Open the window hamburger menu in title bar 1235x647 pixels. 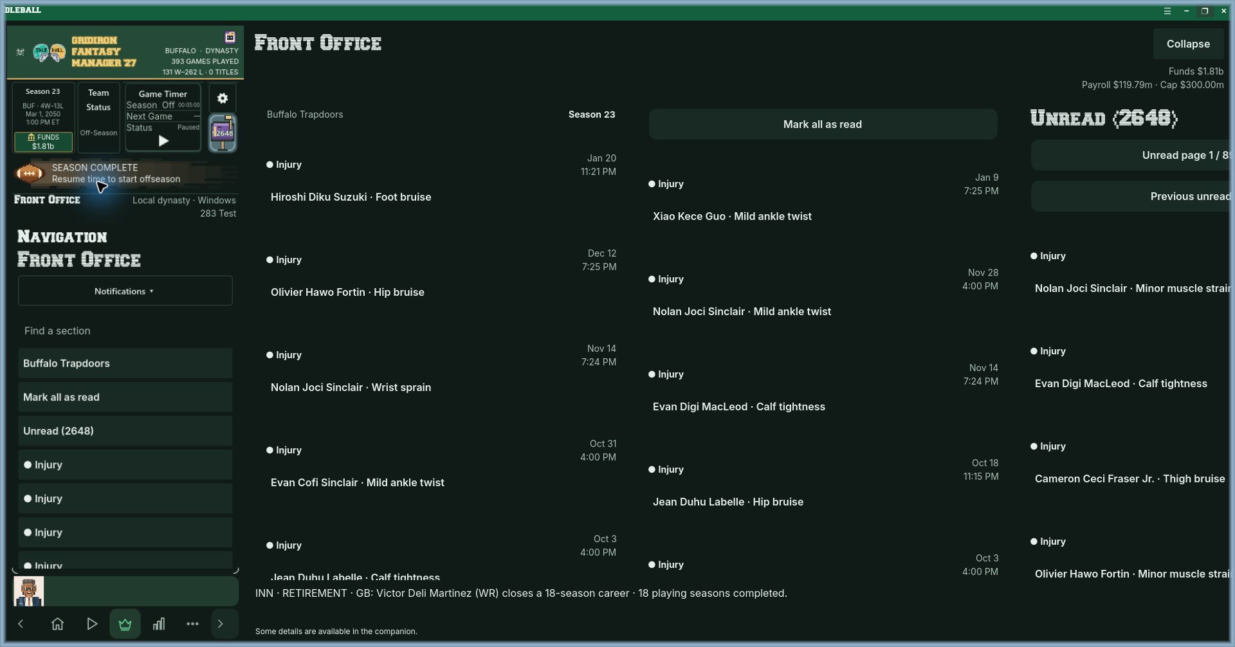pos(1167,11)
